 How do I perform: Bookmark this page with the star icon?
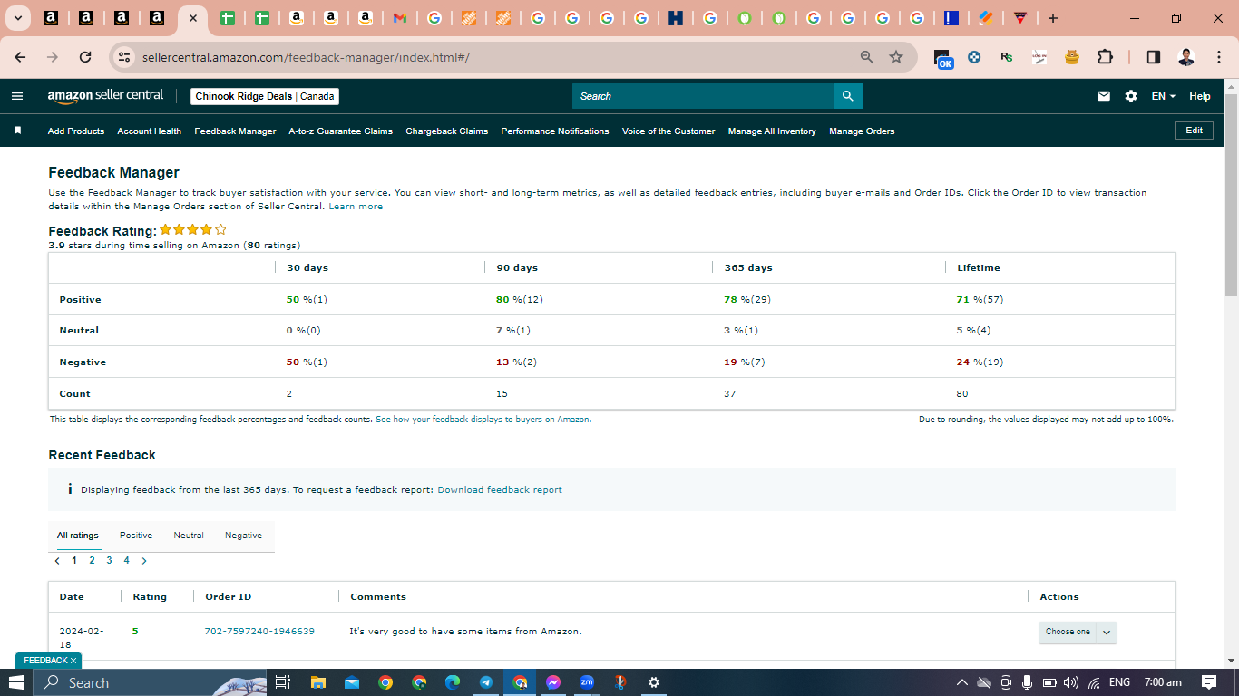pyautogui.click(x=896, y=57)
